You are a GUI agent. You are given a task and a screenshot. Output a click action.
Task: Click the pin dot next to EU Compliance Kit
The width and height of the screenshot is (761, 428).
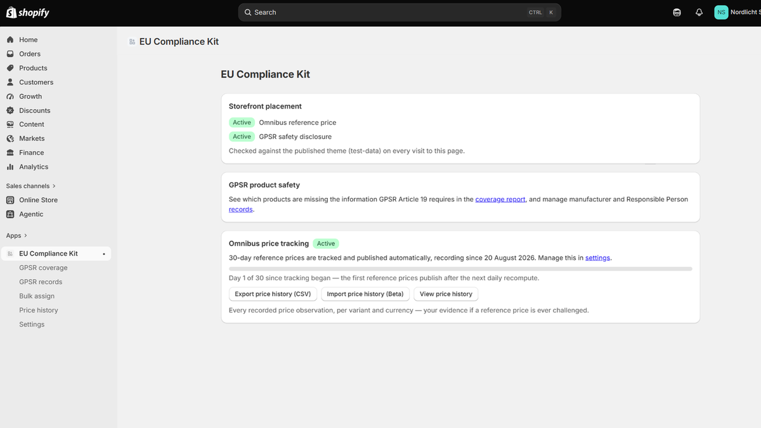click(x=104, y=254)
